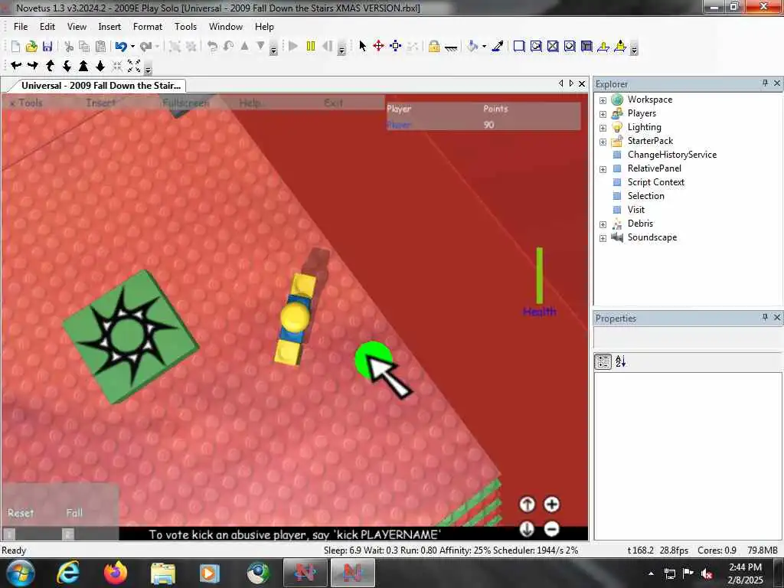
Task: Toggle Categorized view in Properties
Action: coord(603,361)
